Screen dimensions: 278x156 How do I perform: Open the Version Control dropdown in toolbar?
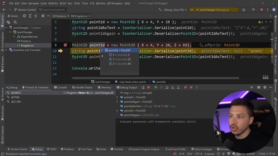click(x=25, y=10)
